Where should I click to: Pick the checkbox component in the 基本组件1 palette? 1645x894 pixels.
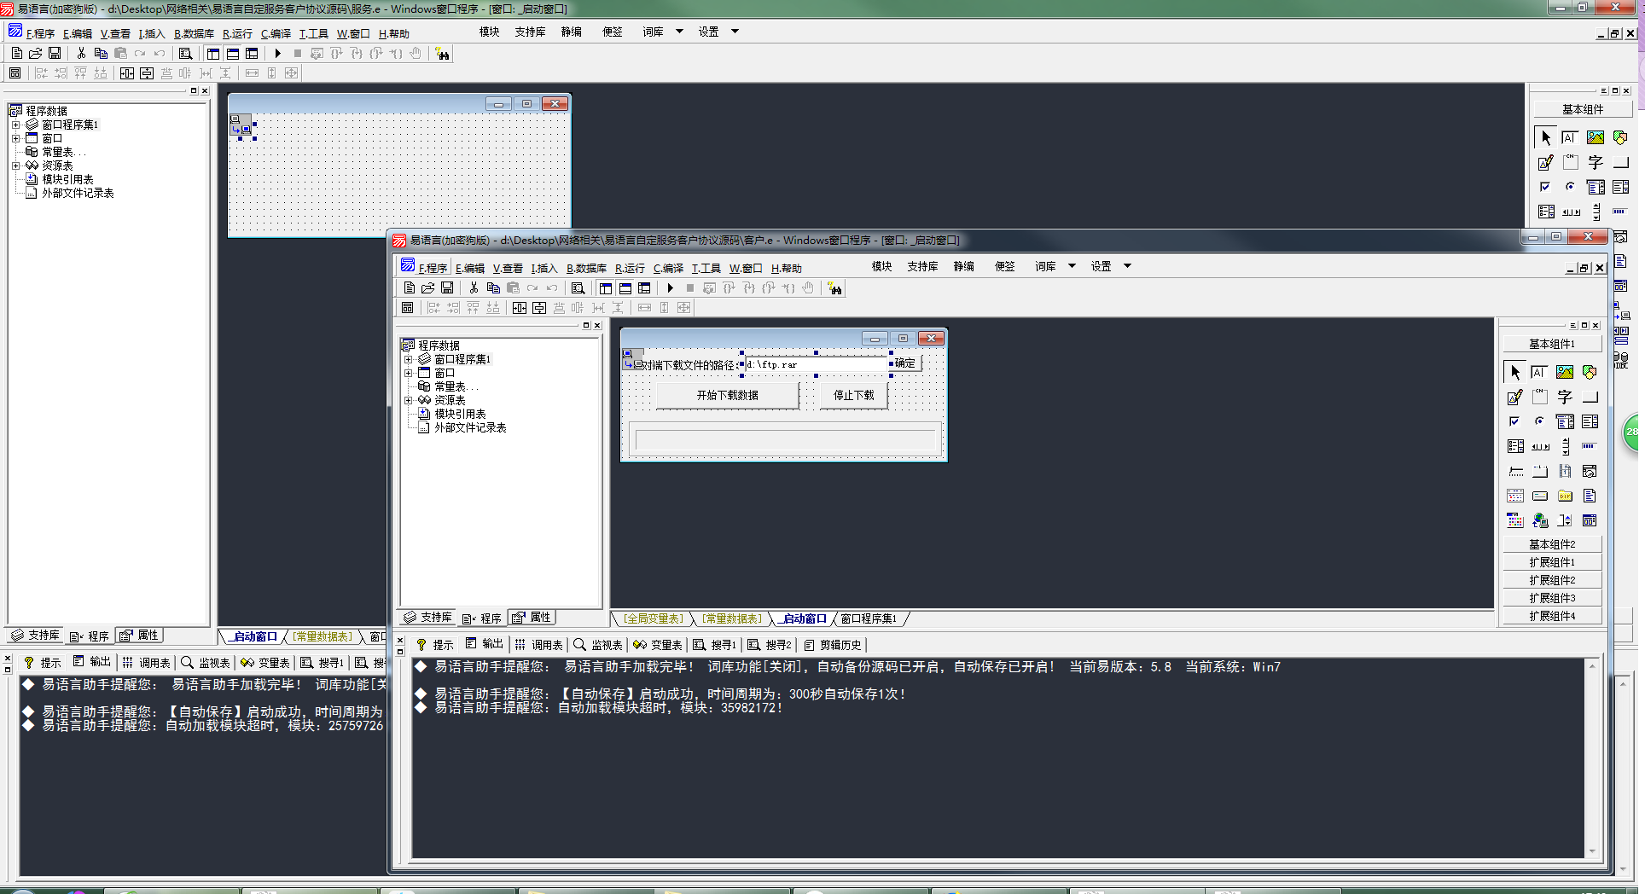(x=1514, y=421)
